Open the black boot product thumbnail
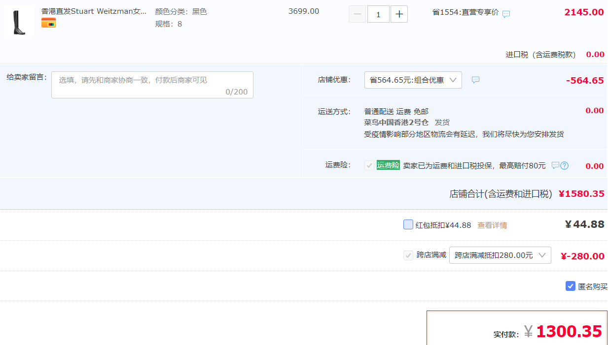 pyautogui.click(x=19, y=21)
